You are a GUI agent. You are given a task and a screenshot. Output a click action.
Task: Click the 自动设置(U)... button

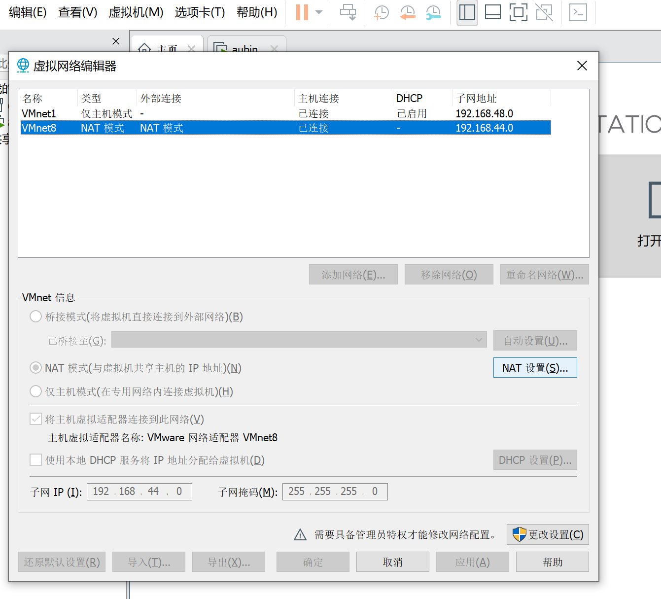[x=535, y=341]
